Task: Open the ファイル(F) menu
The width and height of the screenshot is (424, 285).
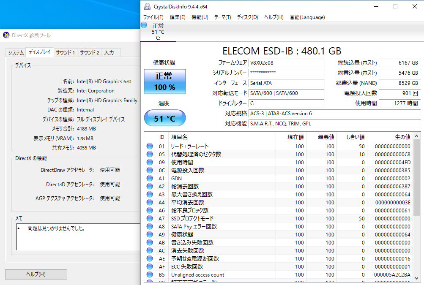Action: click(x=153, y=17)
